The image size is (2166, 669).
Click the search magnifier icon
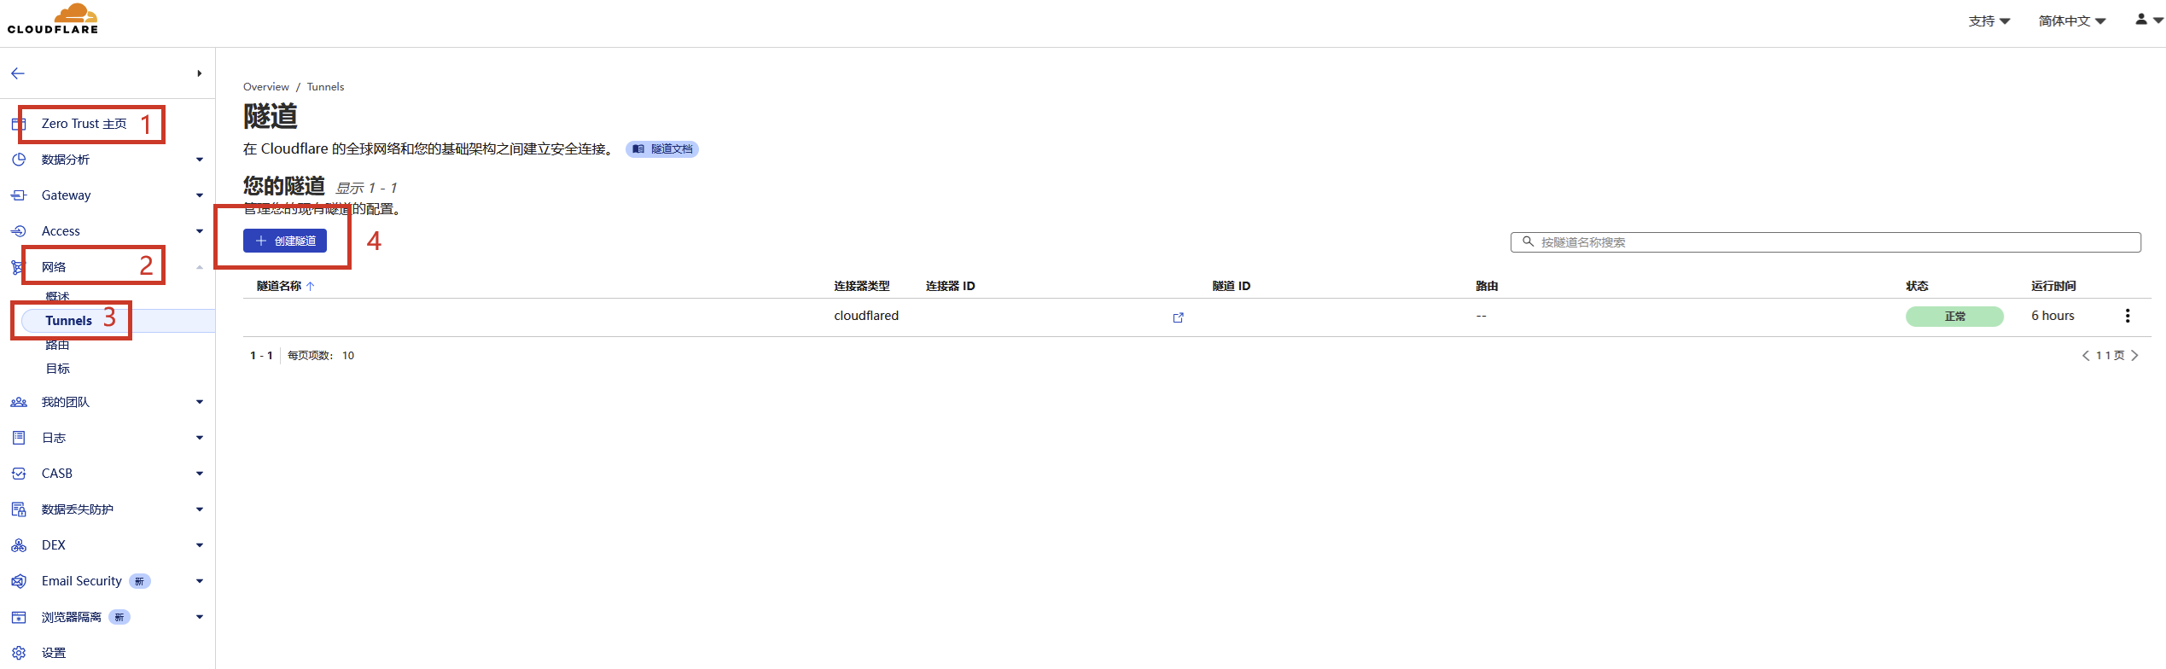(1528, 241)
